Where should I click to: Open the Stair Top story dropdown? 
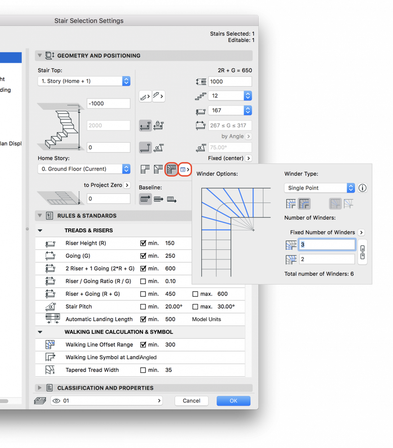coord(84,81)
